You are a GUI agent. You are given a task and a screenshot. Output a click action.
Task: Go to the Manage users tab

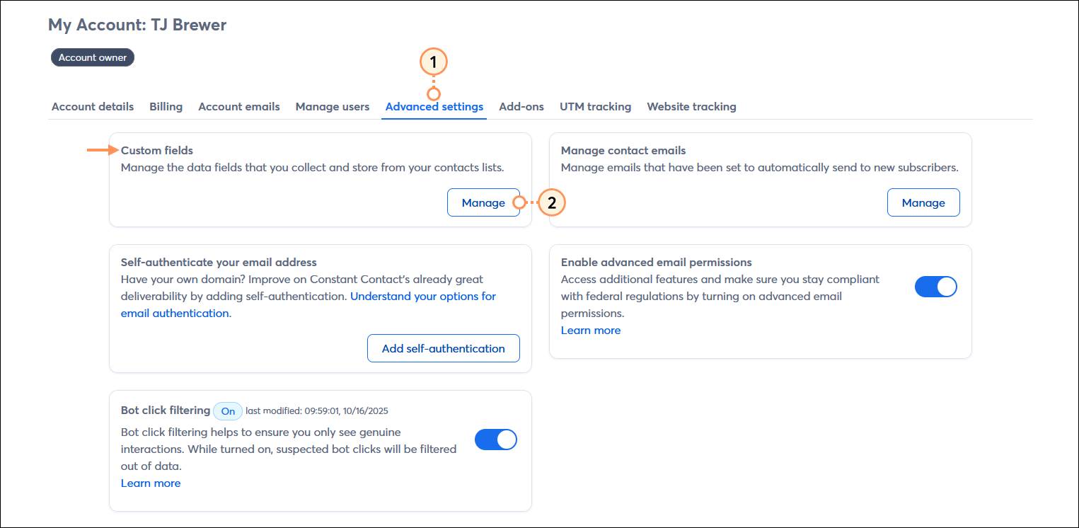(332, 106)
